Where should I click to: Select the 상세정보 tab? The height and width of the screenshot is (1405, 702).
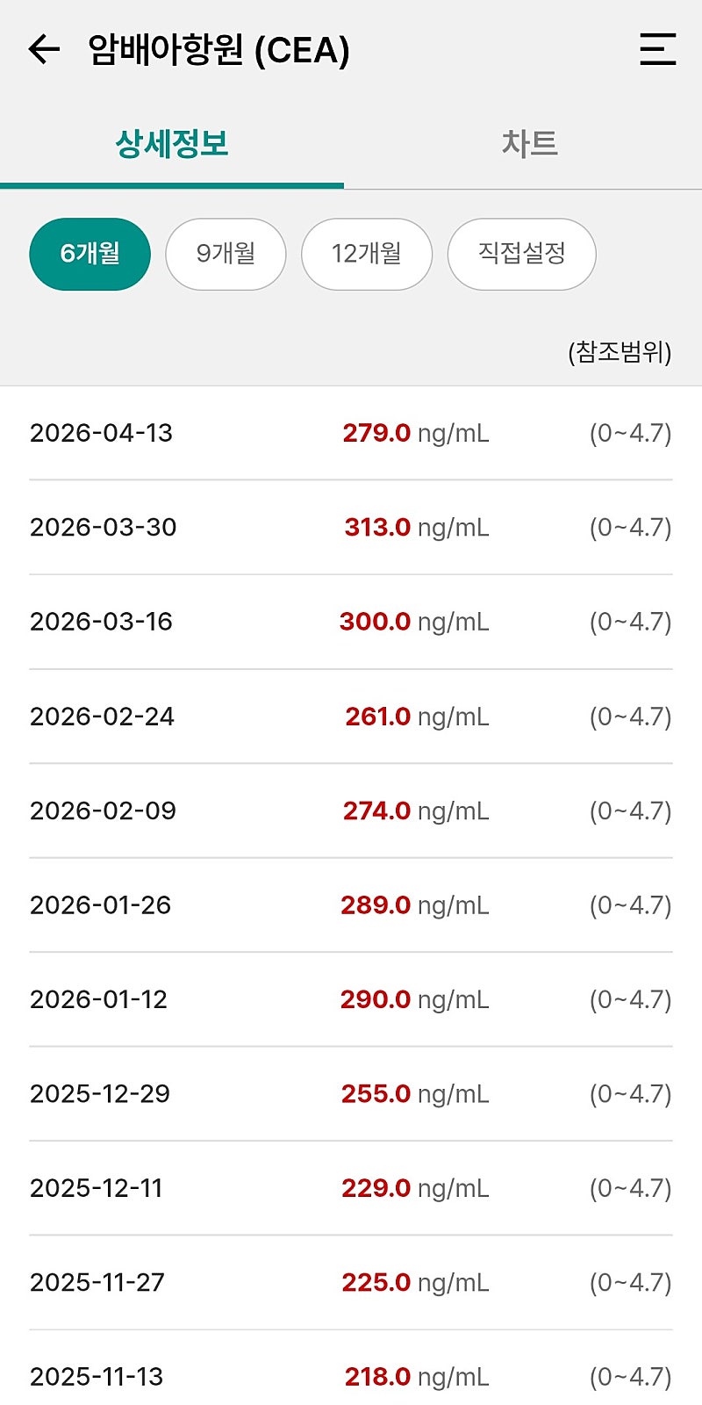tap(172, 143)
